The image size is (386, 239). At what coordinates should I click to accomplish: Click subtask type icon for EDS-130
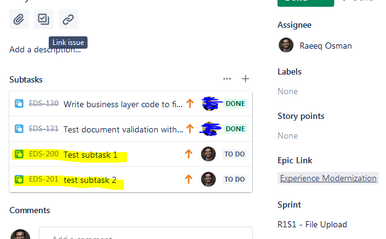point(19,103)
